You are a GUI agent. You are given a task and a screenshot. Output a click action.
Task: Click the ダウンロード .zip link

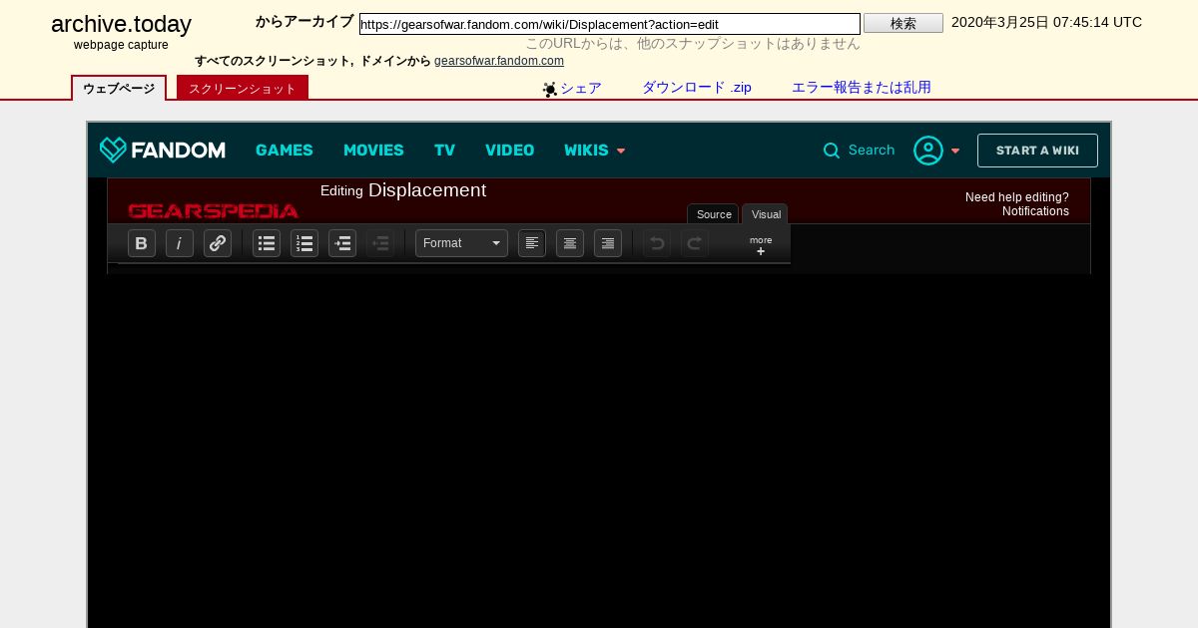[x=697, y=88]
